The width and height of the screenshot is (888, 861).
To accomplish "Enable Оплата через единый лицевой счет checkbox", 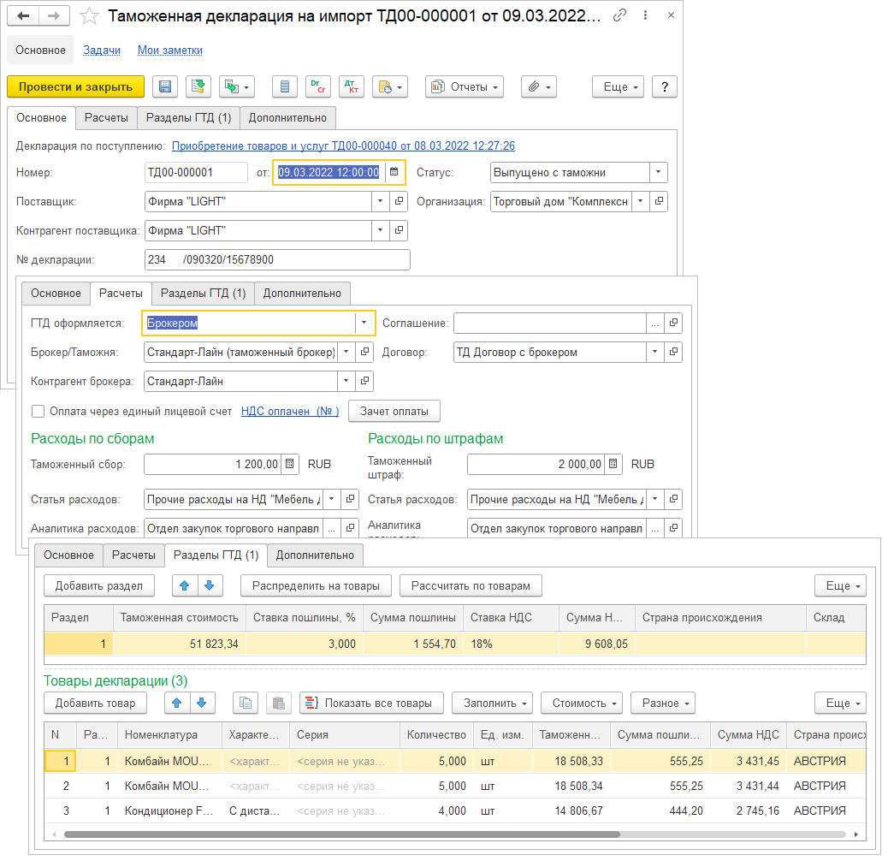I will click(x=38, y=411).
